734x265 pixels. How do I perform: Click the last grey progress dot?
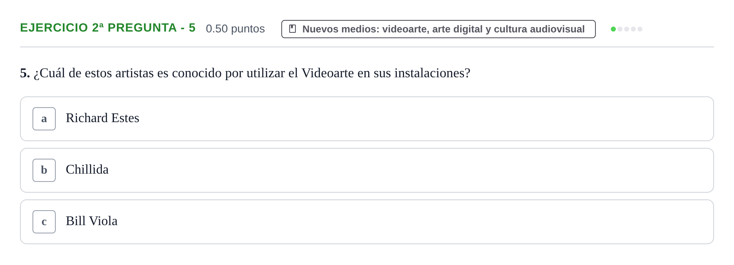(640, 29)
